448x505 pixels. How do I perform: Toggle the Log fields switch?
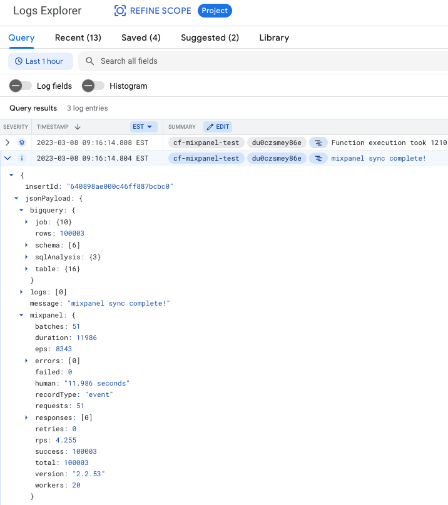(21, 86)
